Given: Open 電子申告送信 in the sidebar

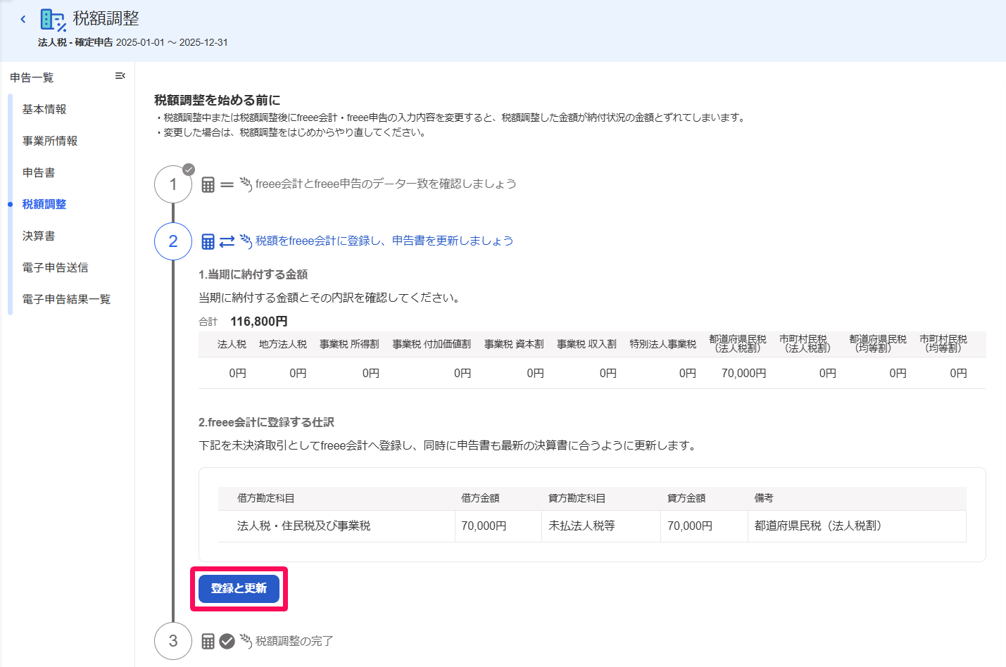Looking at the screenshot, I should 56,267.
